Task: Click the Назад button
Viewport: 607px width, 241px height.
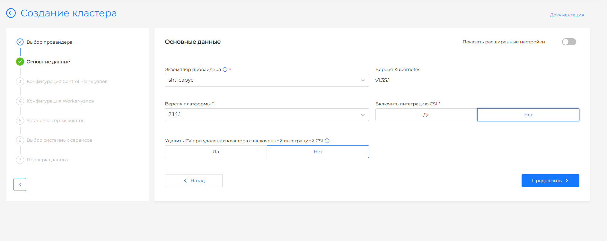Action: coord(194,181)
